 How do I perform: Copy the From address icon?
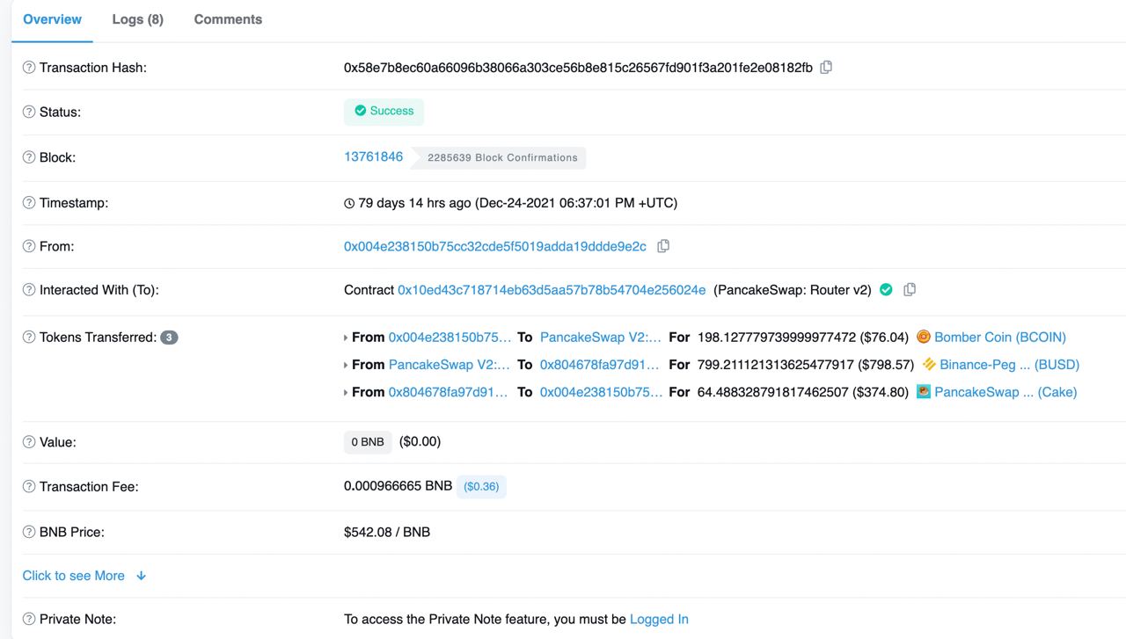(663, 246)
